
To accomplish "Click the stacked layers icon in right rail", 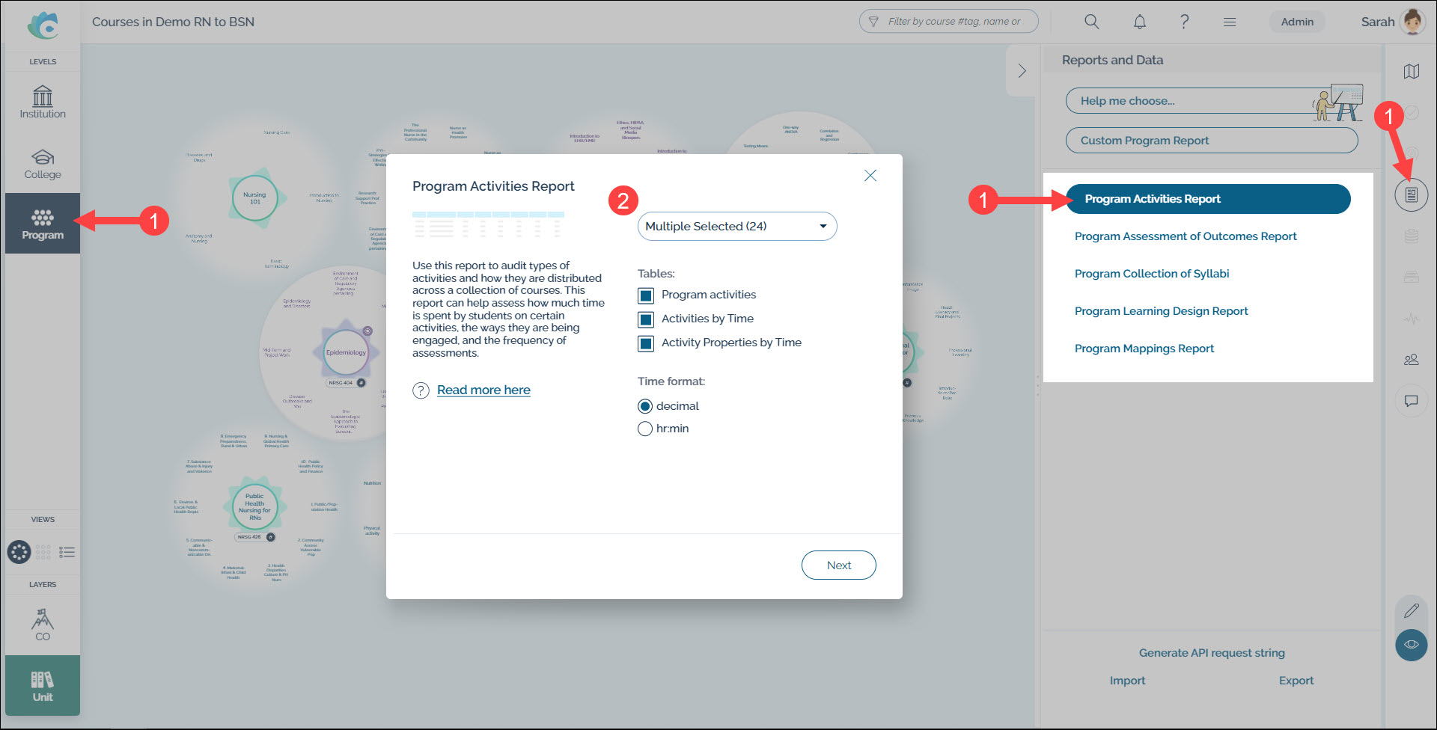I will [x=1412, y=236].
